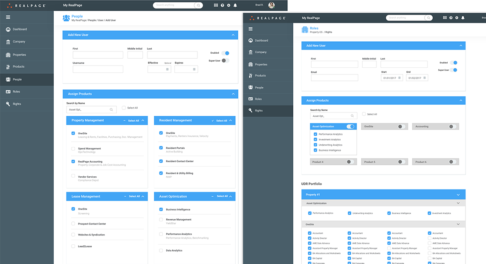Click the apps grid icon beside Brad R.
The width and height of the screenshot is (486, 264).
pyautogui.click(x=216, y=5)
